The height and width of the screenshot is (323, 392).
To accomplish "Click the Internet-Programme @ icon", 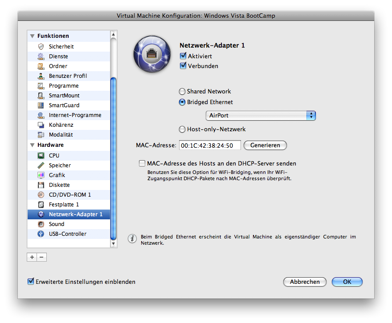I will (x=41, y=115).
